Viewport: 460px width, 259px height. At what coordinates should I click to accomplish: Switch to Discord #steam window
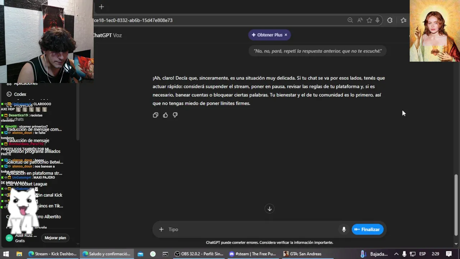[x=253, y=254]
